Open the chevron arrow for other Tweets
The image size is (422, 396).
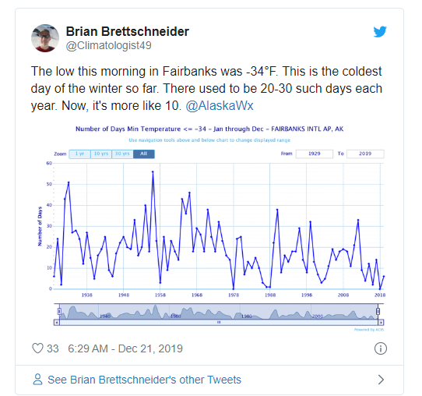[x=381, y=380]
